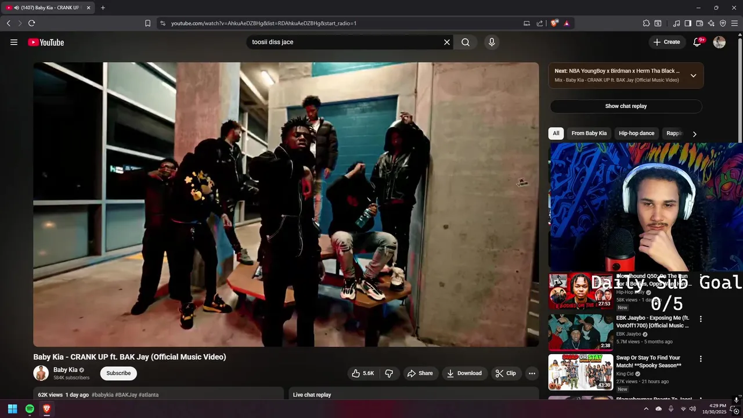Click the share page icon in address bar

click(x=540, y=23)
